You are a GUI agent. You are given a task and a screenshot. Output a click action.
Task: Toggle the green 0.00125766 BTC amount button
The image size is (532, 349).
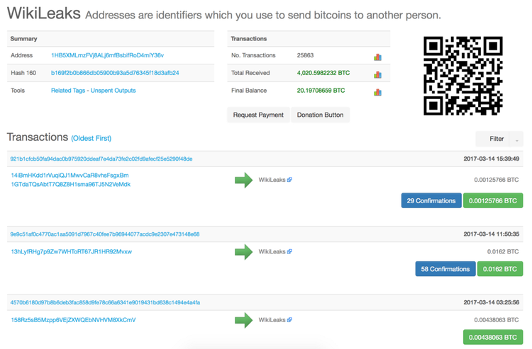[x=492, y=201]
